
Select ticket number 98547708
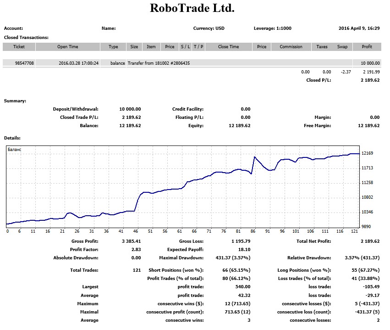[24, 63]
